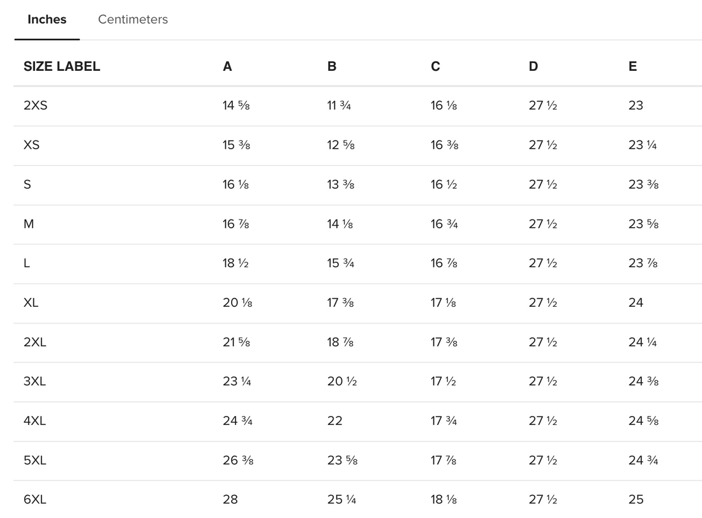This screenshot has width=702, height=518.
Task: Click the D value in the XL row
Action: (x=542, y=303)
